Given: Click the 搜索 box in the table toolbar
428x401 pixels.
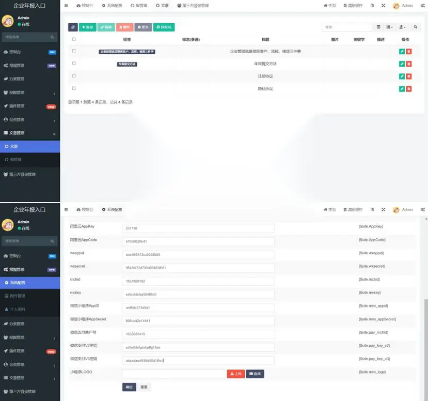Looking at the screenshot, I should [346, 27].
